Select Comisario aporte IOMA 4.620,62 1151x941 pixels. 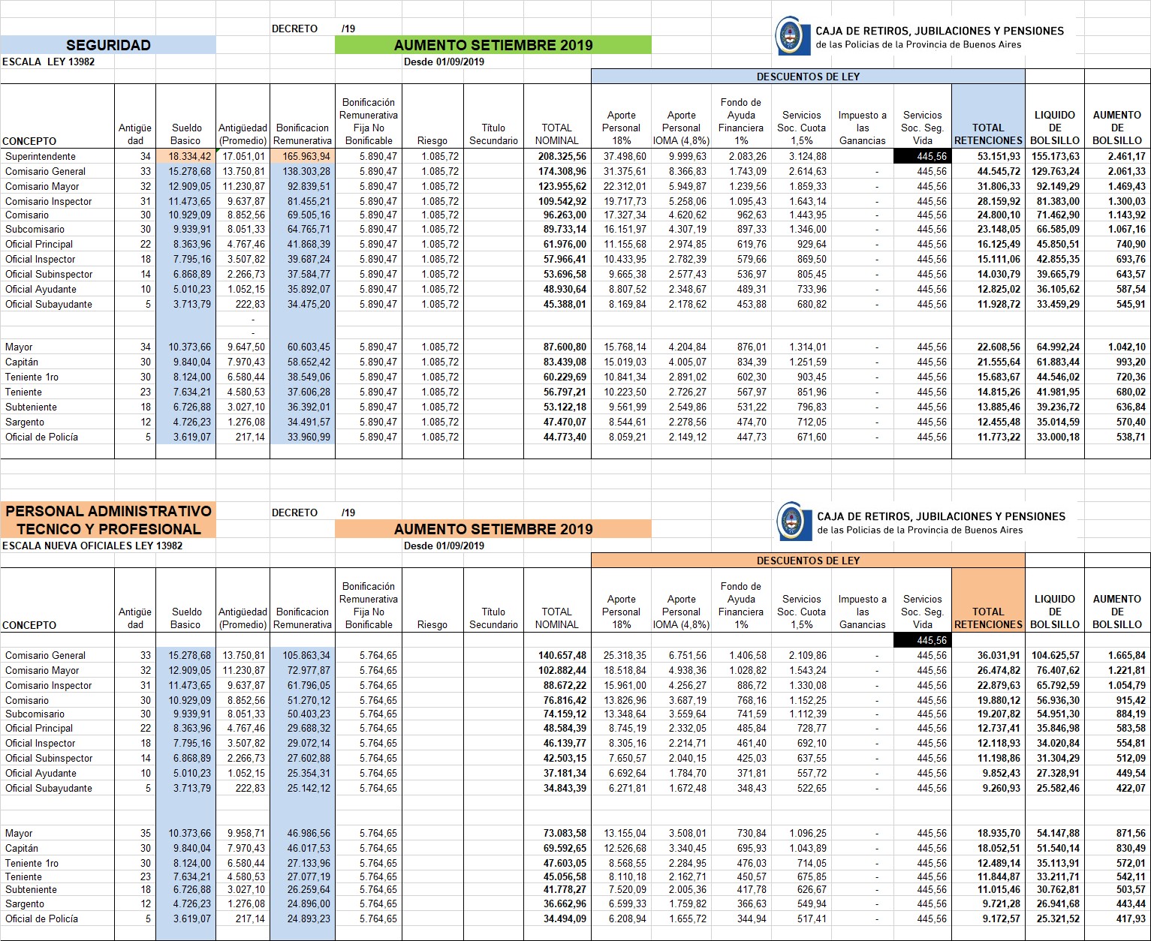(x=681, y=215)
